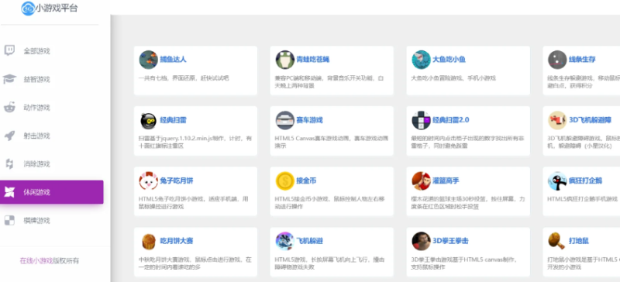Click the car icon of 赛车游戏

pyautogui.click(x=285, y=120)
